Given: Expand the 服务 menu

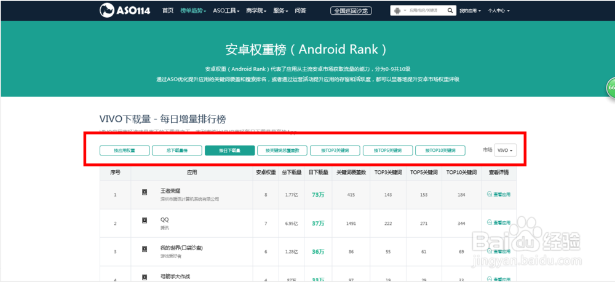Looking at the screenshot, I should [x=281, y=10].
